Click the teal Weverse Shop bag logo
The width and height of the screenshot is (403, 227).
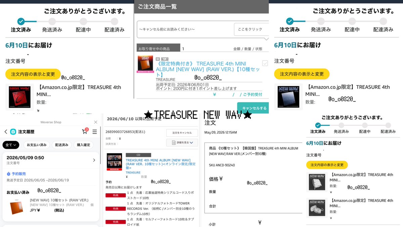pyautogui.click(x=13, y=132)
